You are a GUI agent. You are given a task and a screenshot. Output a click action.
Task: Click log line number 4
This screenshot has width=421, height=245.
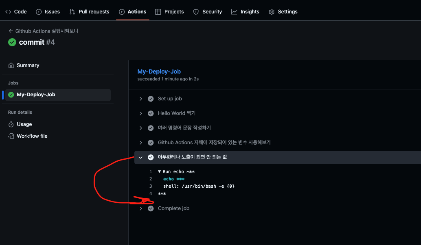pos(151,193)
